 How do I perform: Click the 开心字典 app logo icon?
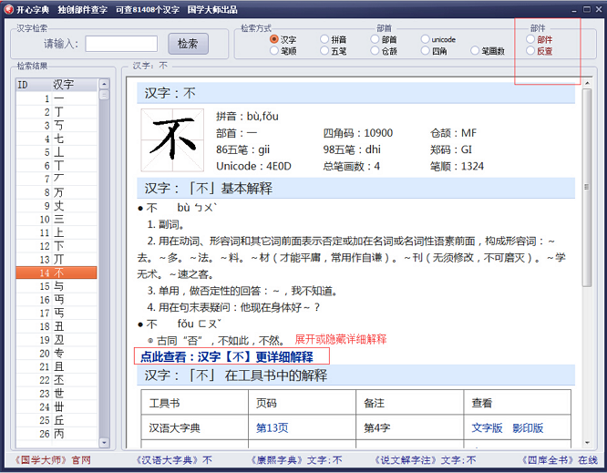click(x=8, y=9)
